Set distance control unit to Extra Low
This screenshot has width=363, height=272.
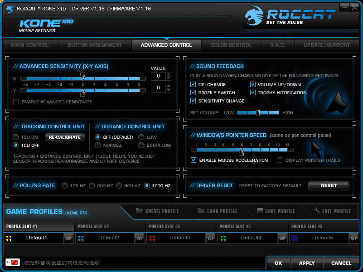coord(141,145)
